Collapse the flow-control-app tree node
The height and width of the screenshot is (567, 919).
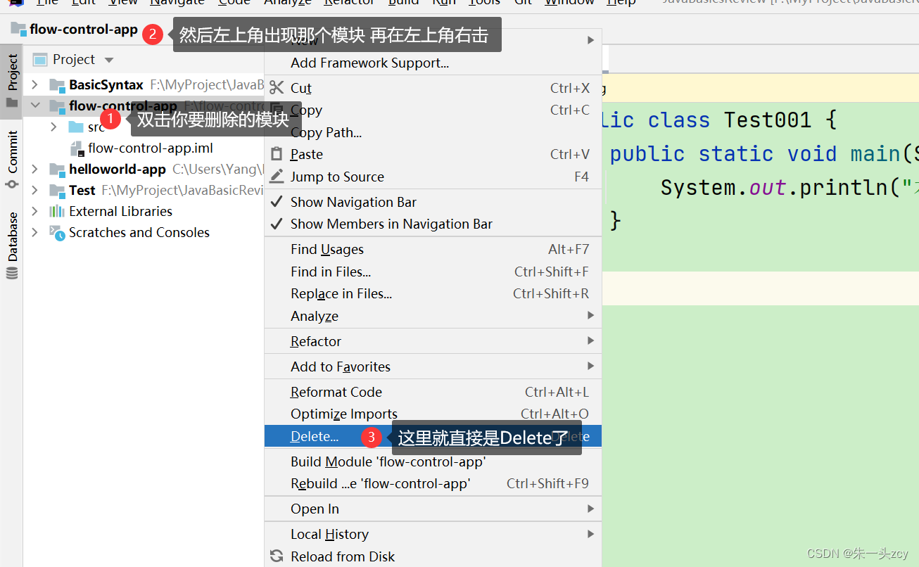click(x=34, y=106)
